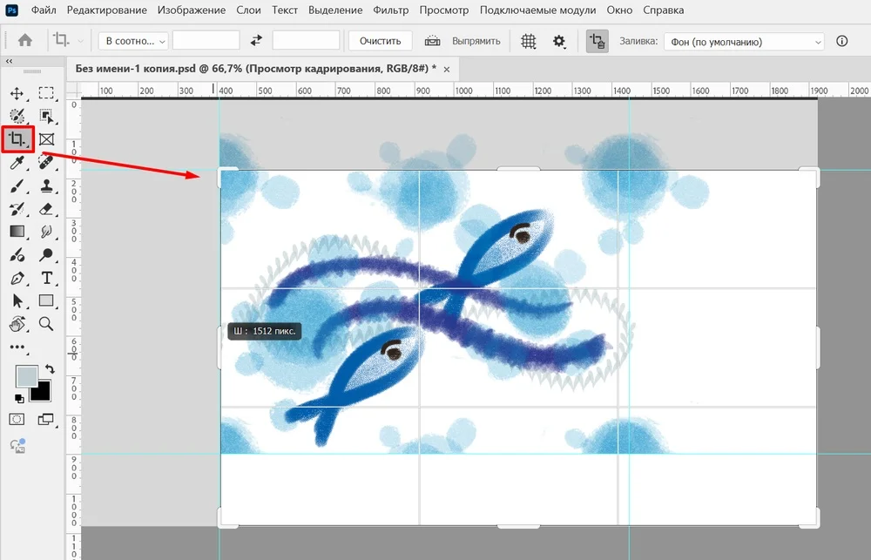The width and height of the screenshot is (871, 560).
Task: Select the Clone Stamp tool
Action: point(46,186)
